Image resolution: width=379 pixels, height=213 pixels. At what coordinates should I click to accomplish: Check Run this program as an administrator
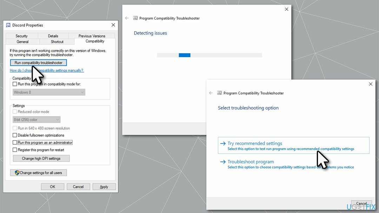(15, 143)
